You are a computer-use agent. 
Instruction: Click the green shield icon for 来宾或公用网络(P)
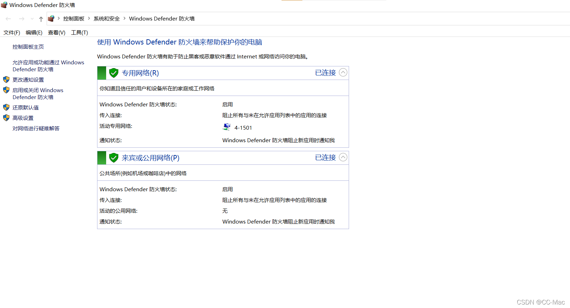click(x=114, y=157)
